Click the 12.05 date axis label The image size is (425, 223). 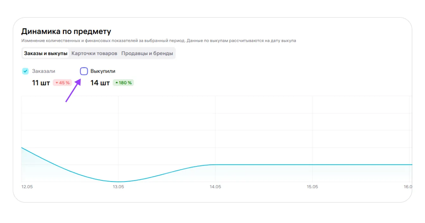[x=27, y=187]
